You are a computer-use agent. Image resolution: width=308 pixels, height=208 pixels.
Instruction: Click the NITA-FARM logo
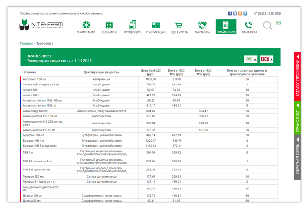tap(41, 25)
